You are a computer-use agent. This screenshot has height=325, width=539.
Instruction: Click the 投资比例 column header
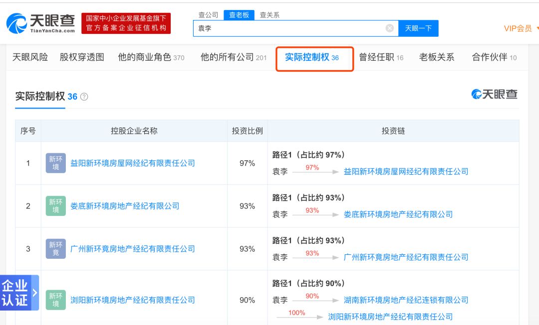(x=247, y=130)
